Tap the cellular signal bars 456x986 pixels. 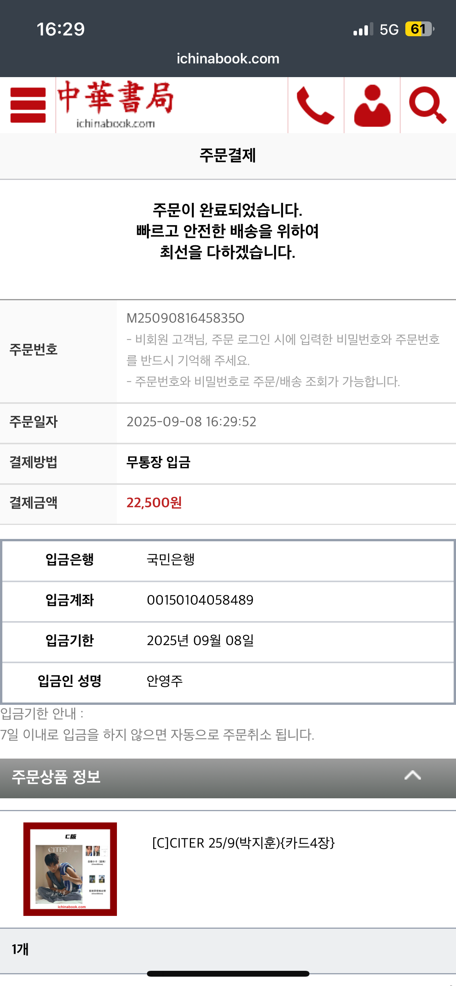click(x=363, y=29)
